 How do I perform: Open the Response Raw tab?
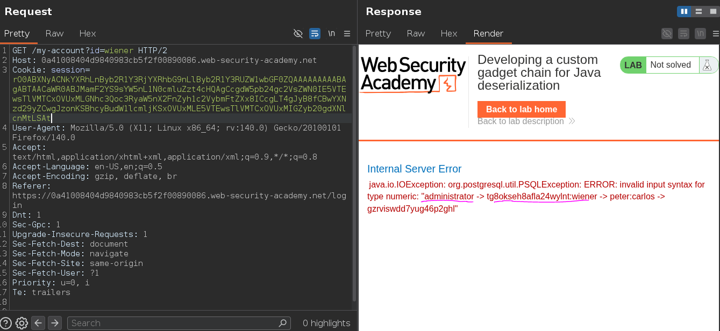tap(416, 33)
